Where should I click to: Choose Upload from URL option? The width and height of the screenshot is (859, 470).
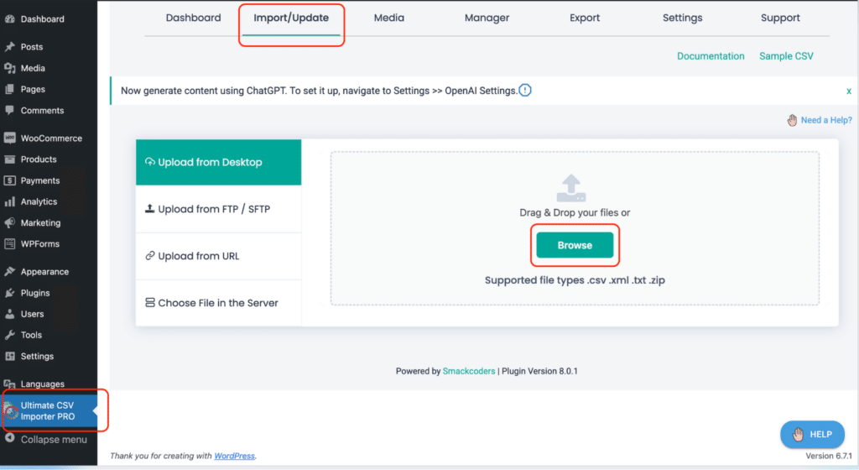pos(219,256)
